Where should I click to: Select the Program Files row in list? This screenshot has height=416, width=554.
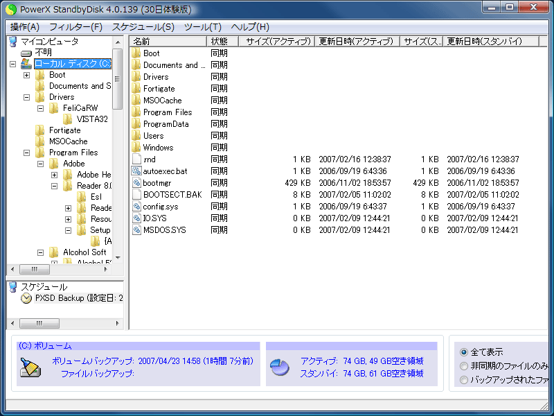(168, 112)
